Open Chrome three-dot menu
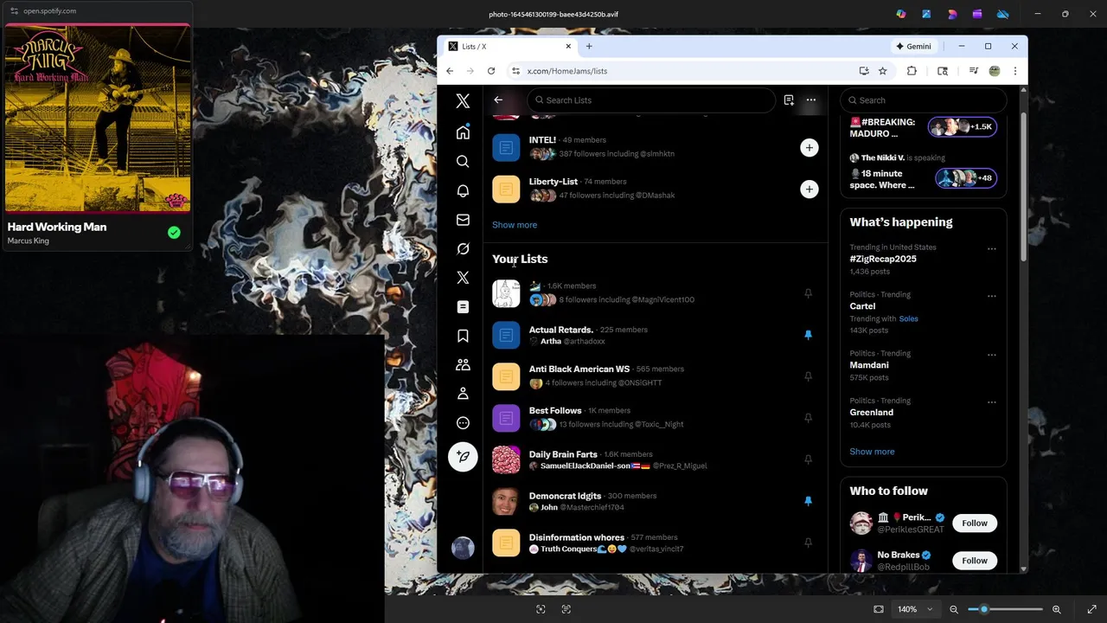The width and height of the screenshot is (1107, 623). tap(1015, 71)
